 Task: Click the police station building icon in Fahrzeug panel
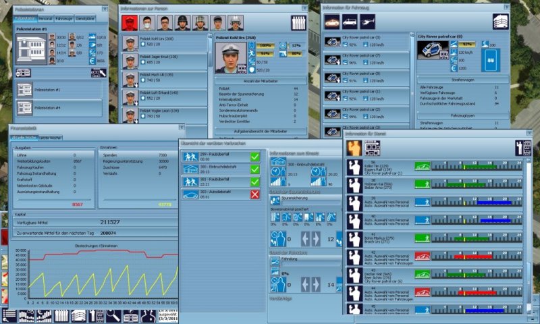(x=500, y=21)
